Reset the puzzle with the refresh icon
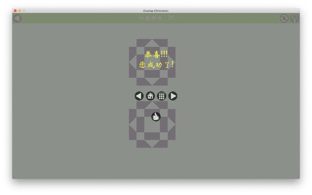 (x=284, y=18)
